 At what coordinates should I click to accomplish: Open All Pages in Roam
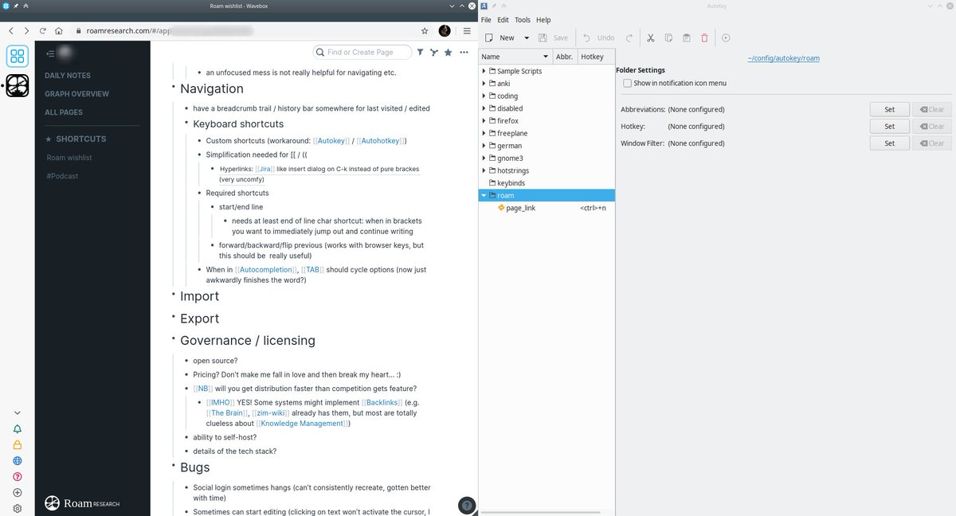click(64, 112)
